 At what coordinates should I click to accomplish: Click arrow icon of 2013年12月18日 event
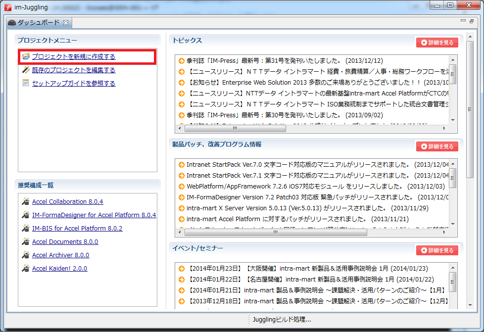pyautogui.click(x=182, y=301)
